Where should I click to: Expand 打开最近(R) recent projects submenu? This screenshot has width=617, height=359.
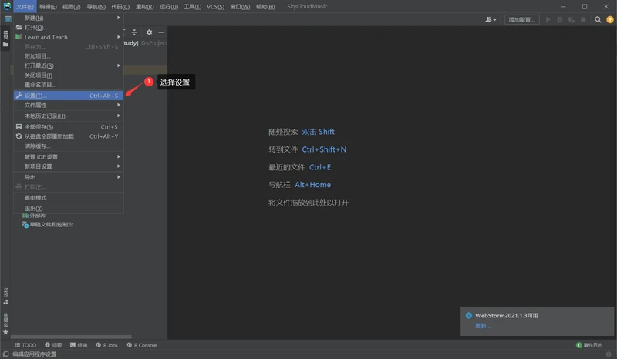pos(69,65)
